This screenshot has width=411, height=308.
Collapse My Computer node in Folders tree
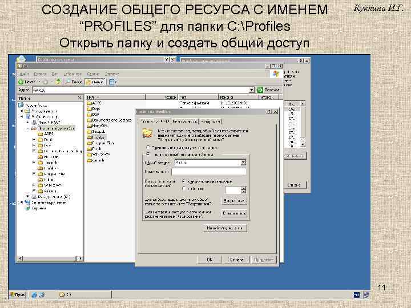(x=21, y=117)
